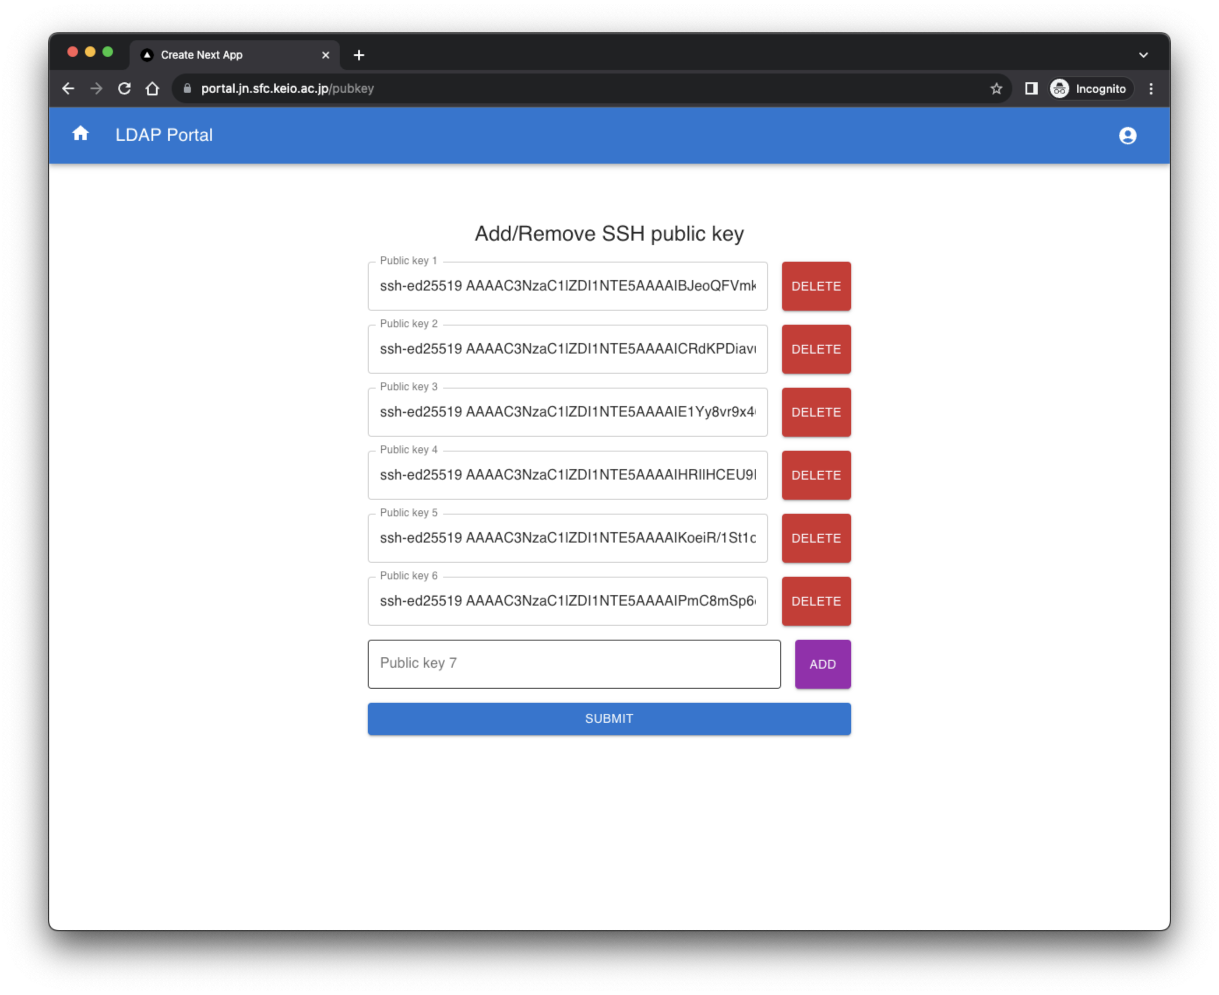Focus the Public key 7 input field

[x=574, y=664]
